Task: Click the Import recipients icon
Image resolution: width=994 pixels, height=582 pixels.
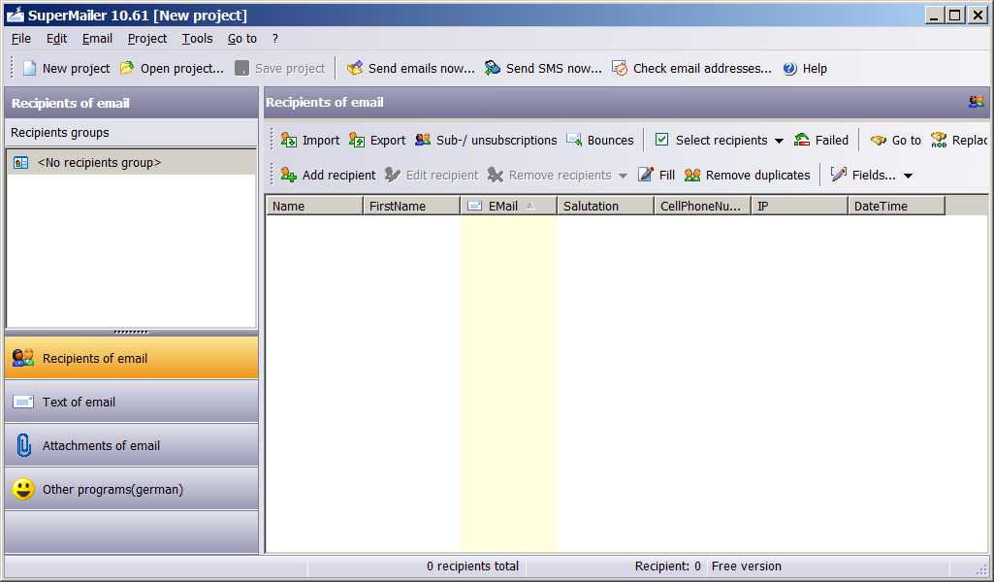Action: [x=289, y=141]
